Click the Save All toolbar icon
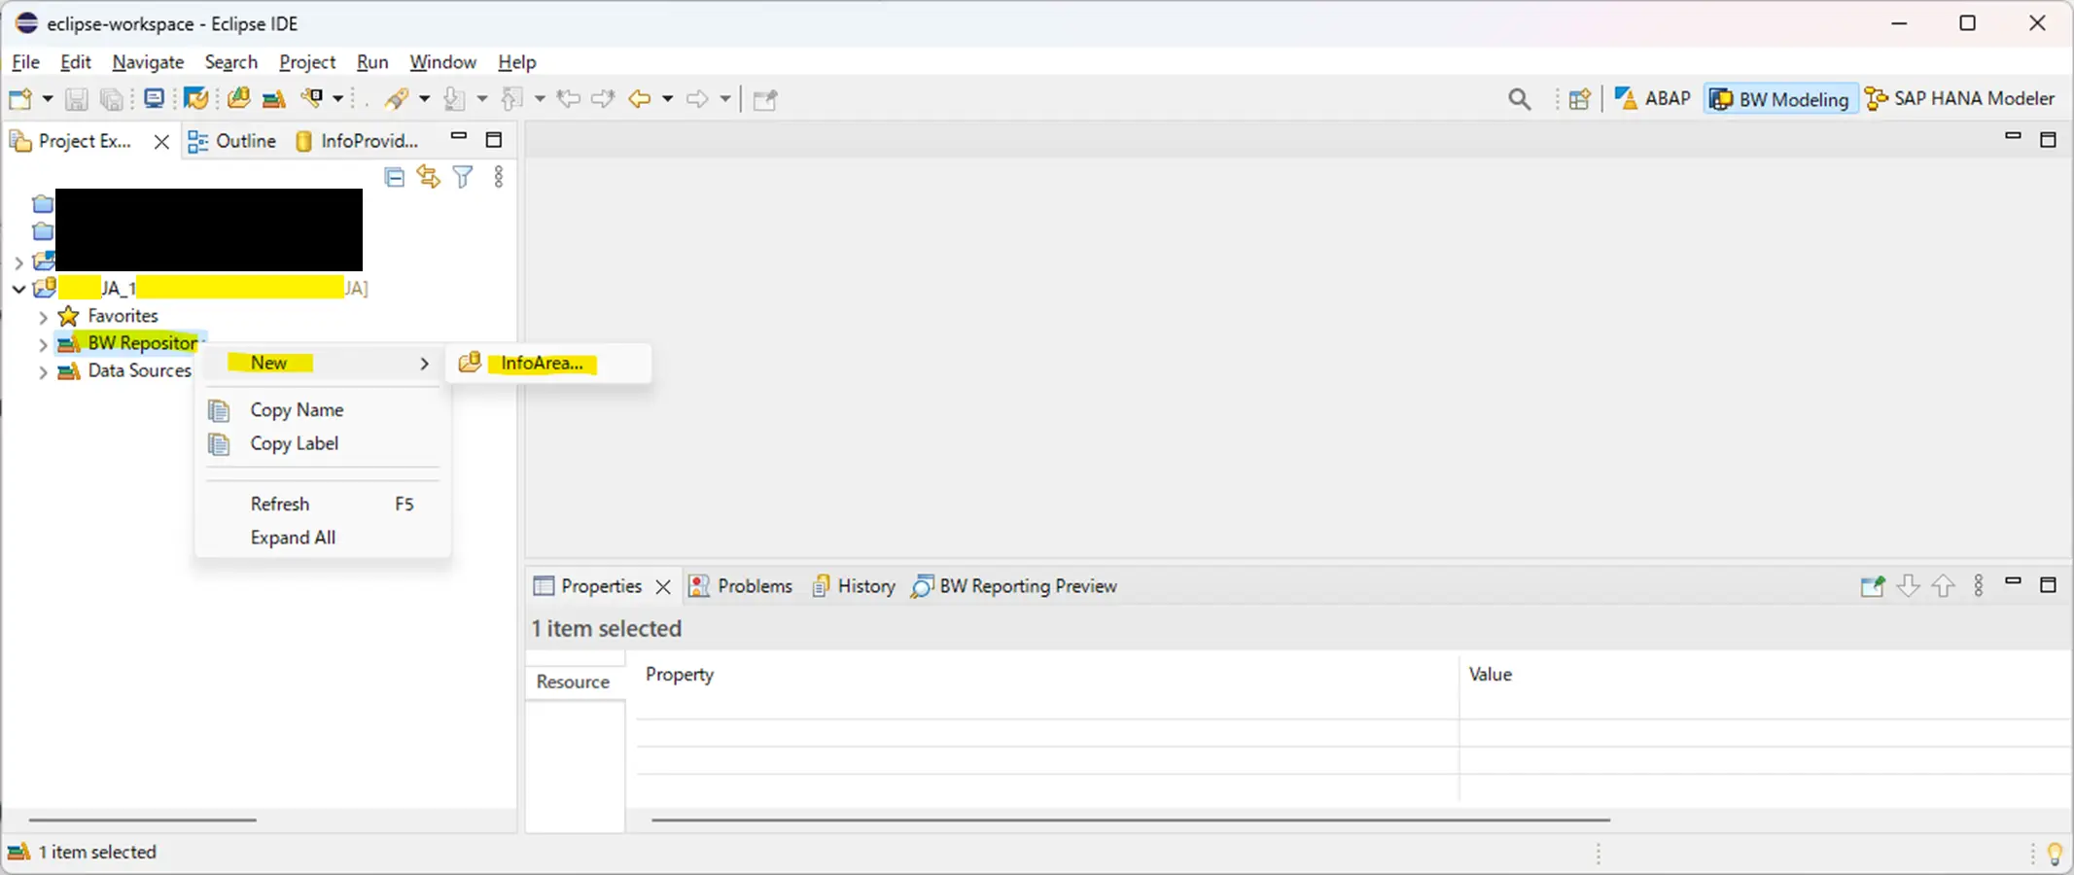The width and height of the screenshot is (2074, 875). [113, 99]
